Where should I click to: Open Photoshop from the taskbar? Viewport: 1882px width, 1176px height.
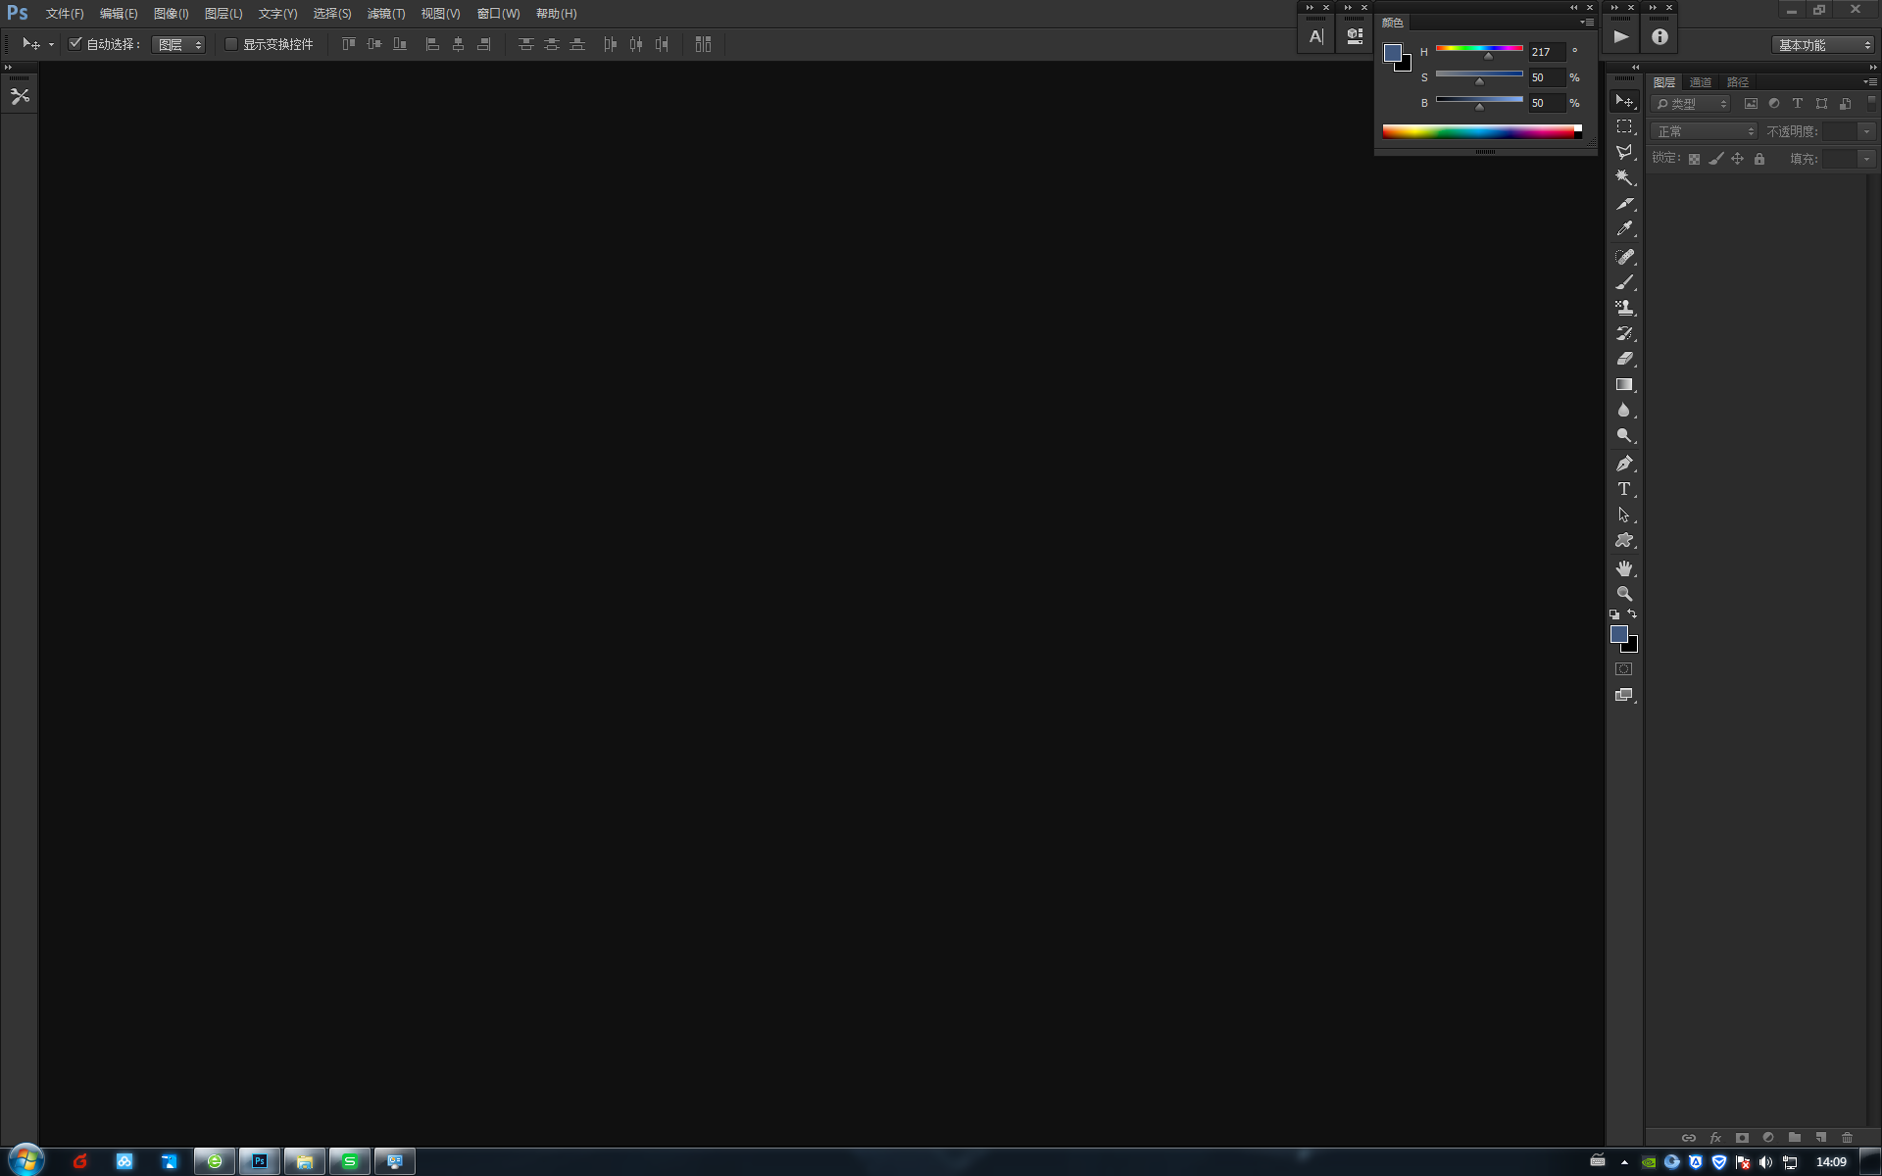(260, 1161)
